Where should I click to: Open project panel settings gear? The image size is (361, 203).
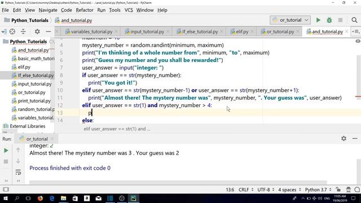coord(37,32)
